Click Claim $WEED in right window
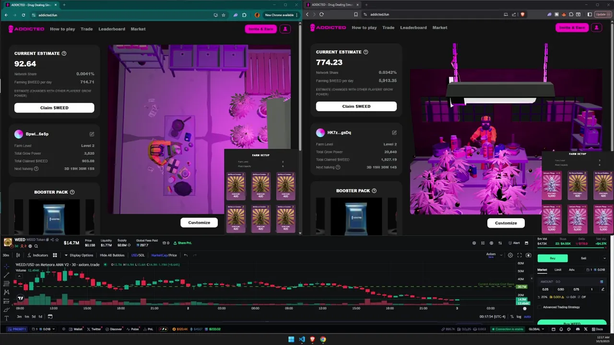The image size is (614, 345). point(356,106)
